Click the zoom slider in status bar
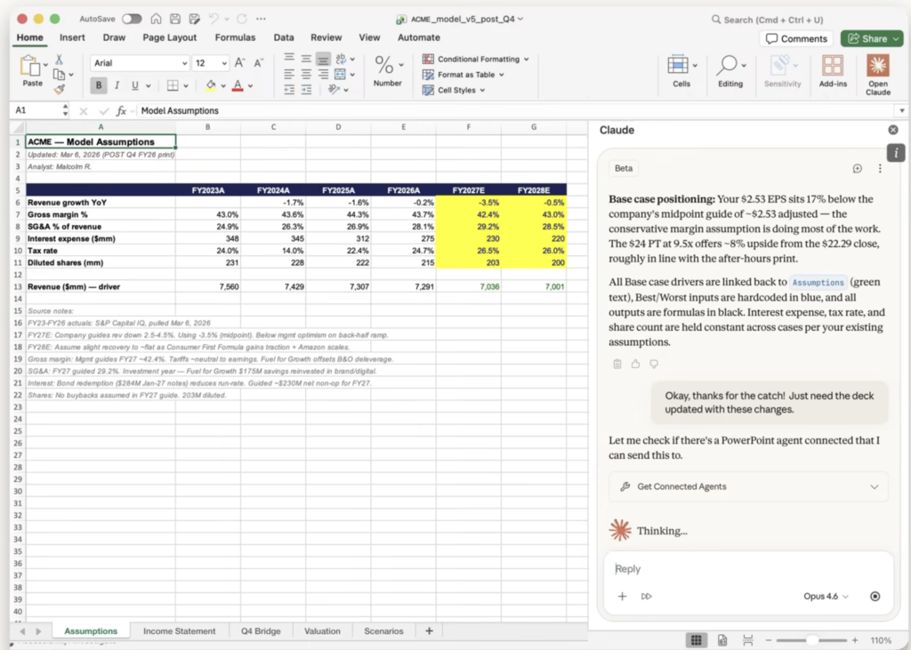This screenshot has width=911, height=650. click(811, 640)
